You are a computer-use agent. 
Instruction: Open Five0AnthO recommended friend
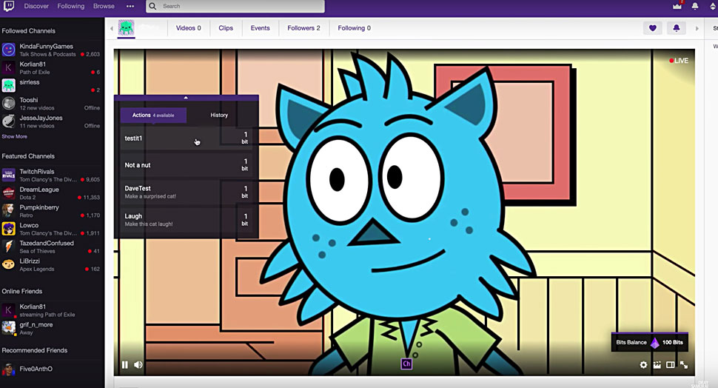pyautogui.click(x=51, y=369)
